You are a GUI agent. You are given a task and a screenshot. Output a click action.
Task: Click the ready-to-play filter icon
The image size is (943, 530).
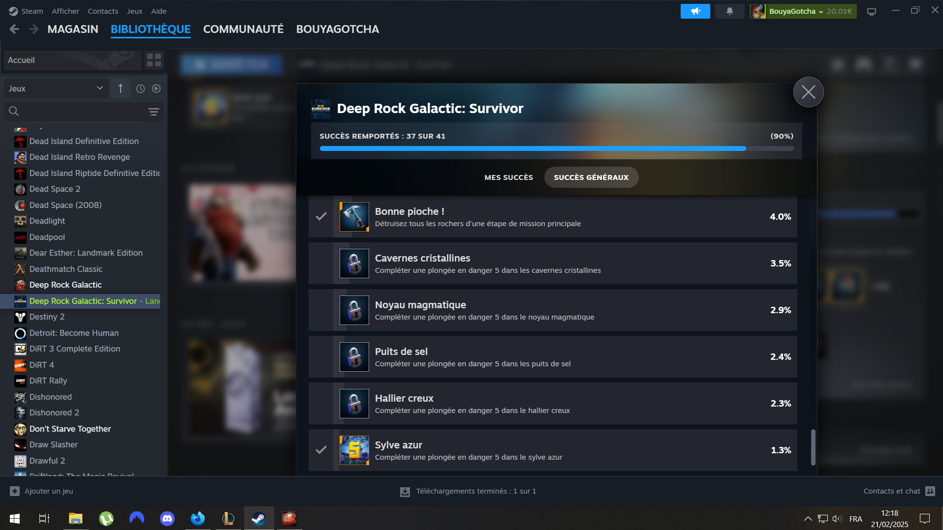click(157, 88)
